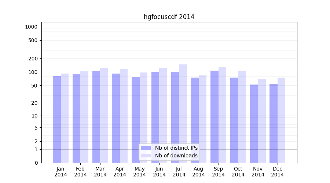Select the March distinct IPs bar
330x183 pixels.
point(96,117)
